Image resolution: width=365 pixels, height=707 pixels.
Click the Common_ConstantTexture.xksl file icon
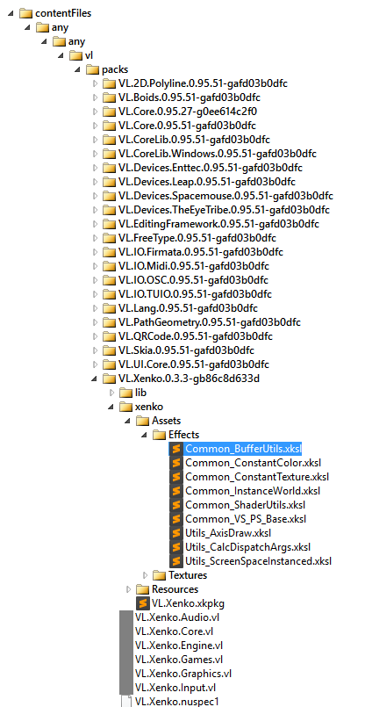tap(176, 477)
